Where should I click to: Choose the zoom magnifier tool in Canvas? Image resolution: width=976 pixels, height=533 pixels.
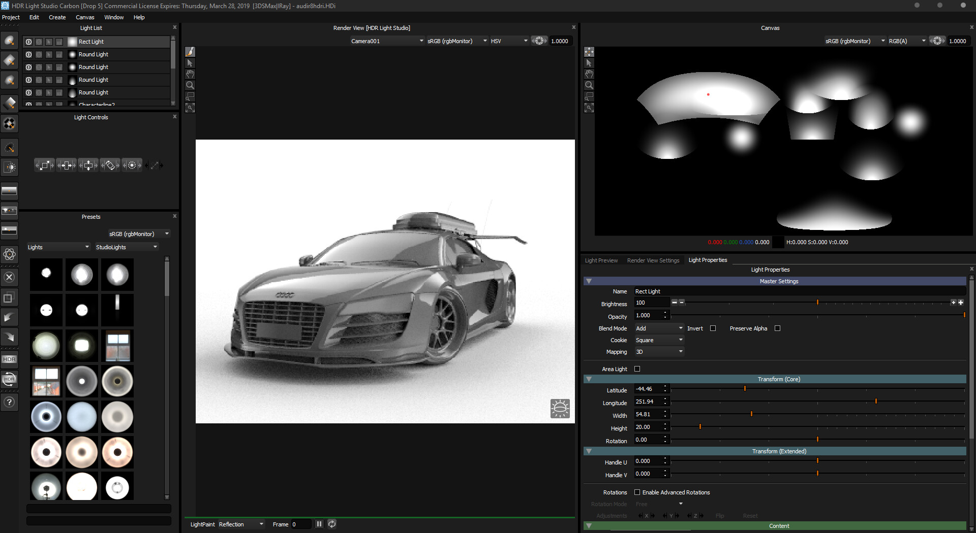pos(589,85)
